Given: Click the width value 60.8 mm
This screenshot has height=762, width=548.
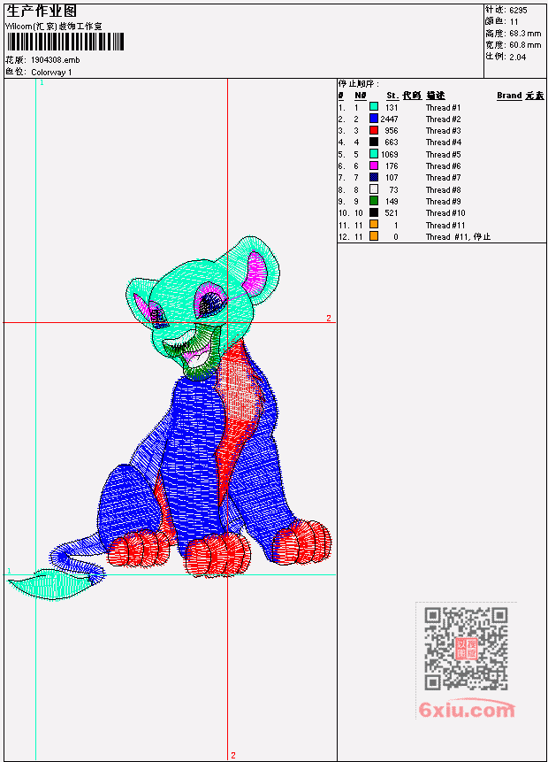Looking at the screenshot, I should coord(525,45).
